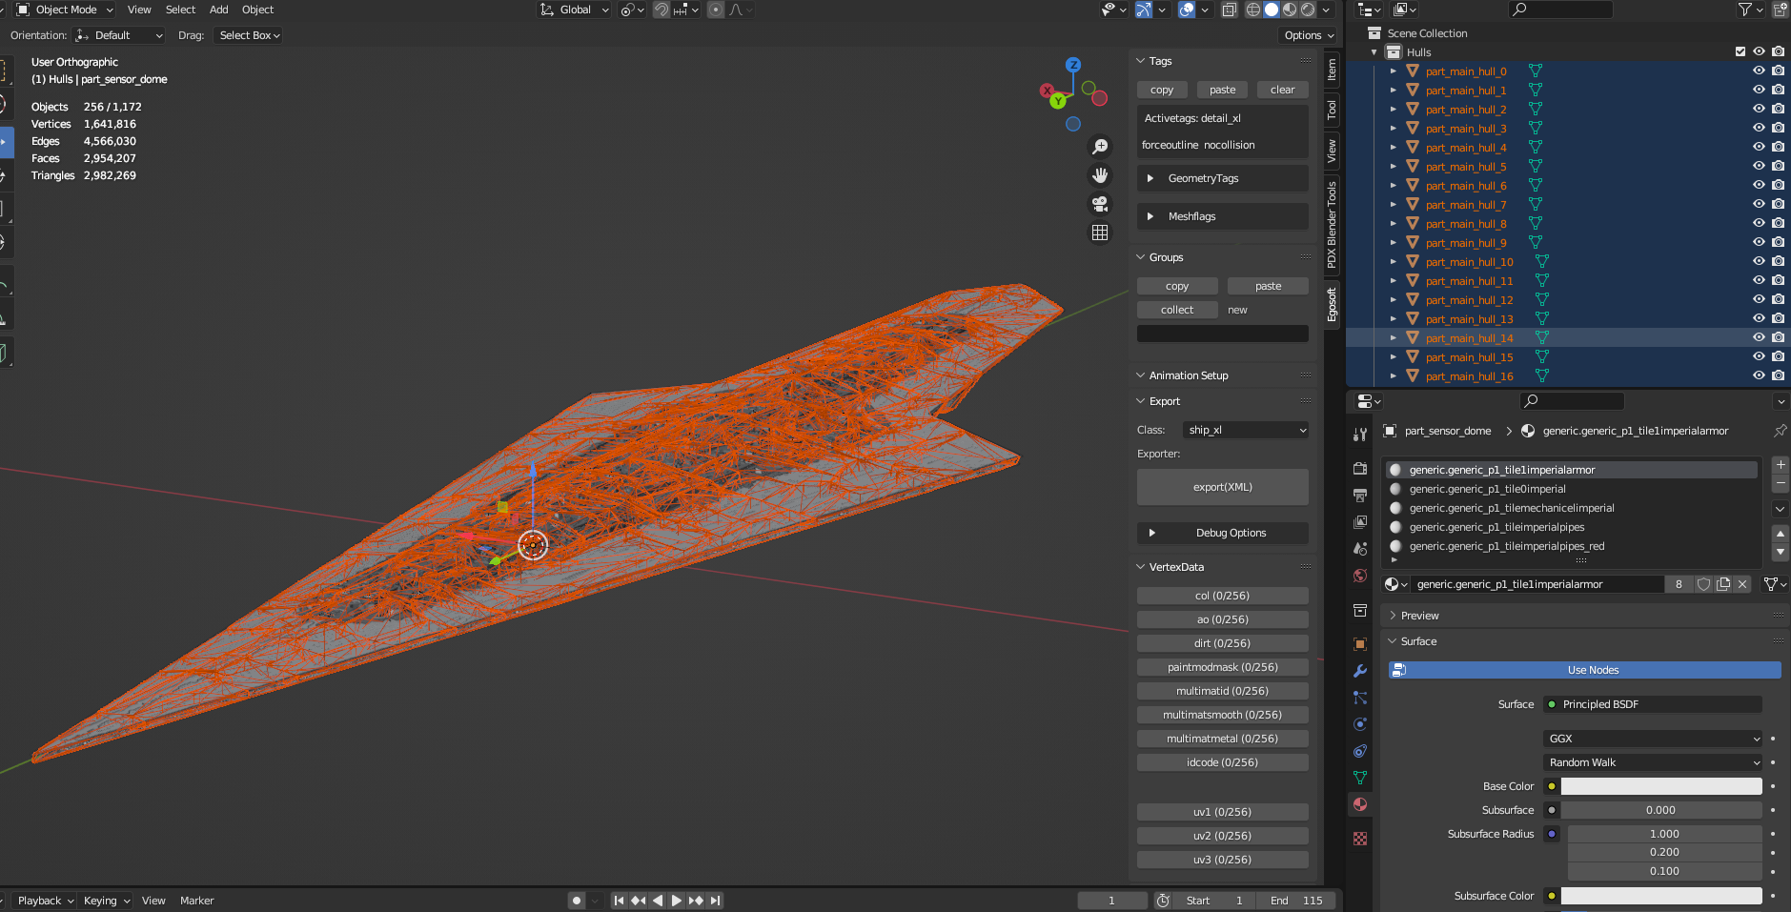The image size is (1791, 912).
Task: Open the View Layer properties tab icon
Action: click(x=1360, y=522)
